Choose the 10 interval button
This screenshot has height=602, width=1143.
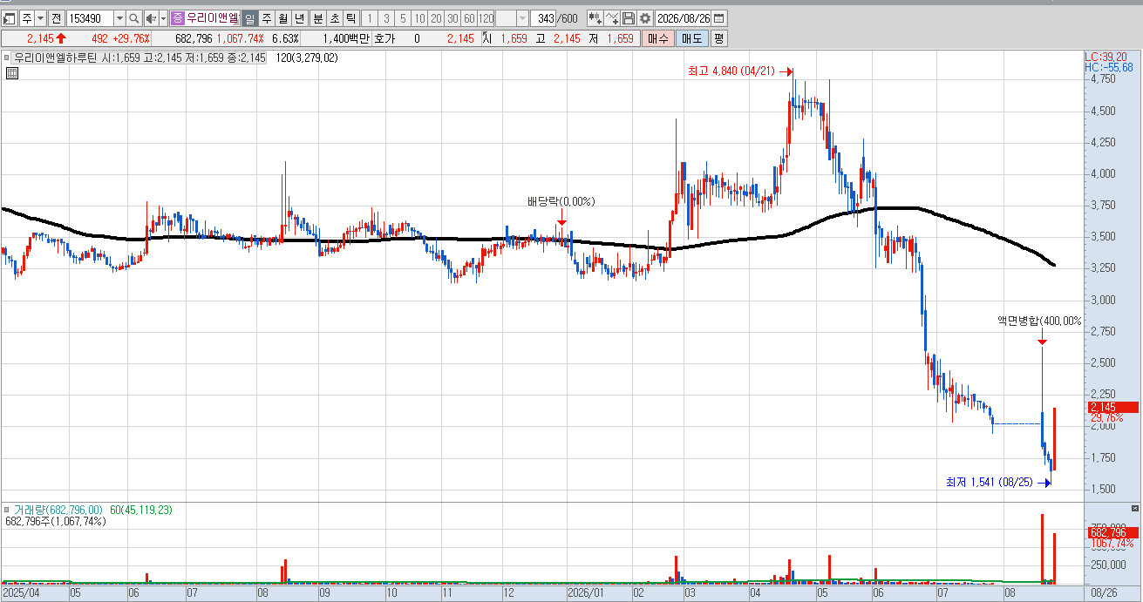(420, 18)
